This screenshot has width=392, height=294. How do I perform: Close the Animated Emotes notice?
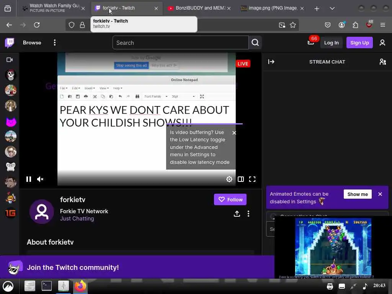[380, 194]
